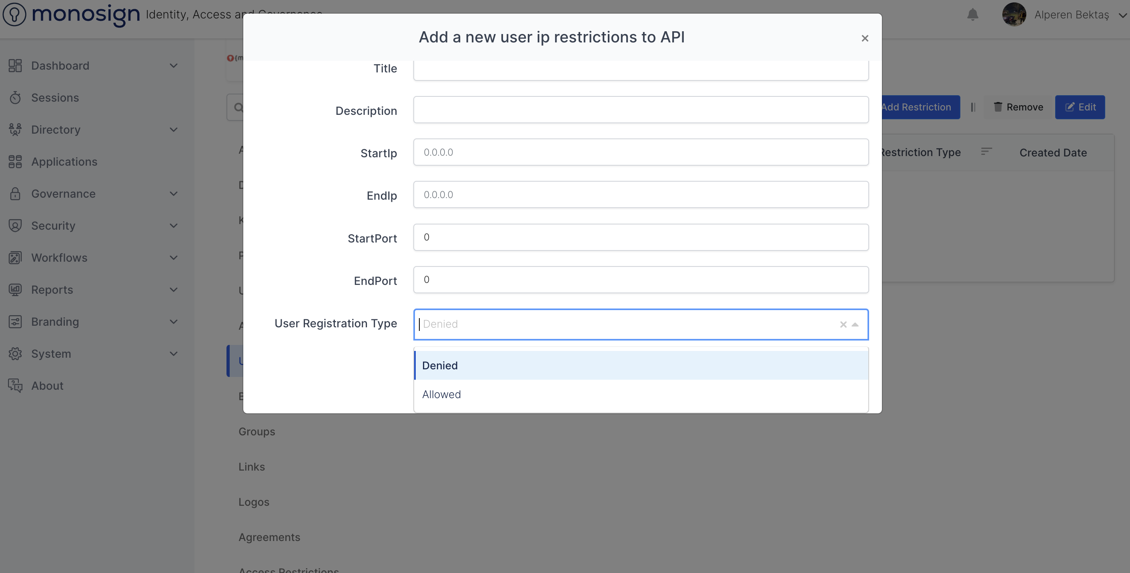Focus the StartIp input field
1130x573 pixels.
tap(641, 152)
